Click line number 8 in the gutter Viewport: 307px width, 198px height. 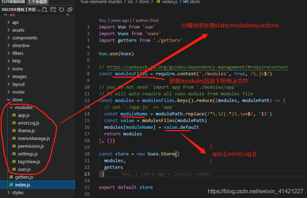pyautogui.click(x=88, y=74)
